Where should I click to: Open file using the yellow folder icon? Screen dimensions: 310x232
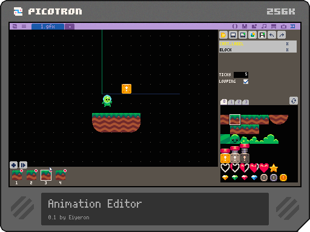(223, 35)
